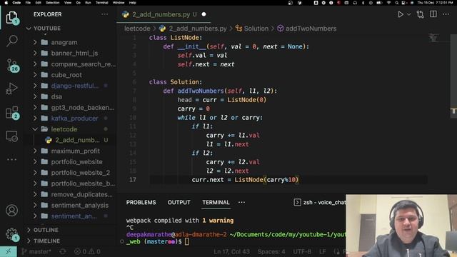Image resolution: width=457 pixels, height=257 pixels.
Task: Switch to the PROBLEMS panel tab
Action: [x=141, y=202]
